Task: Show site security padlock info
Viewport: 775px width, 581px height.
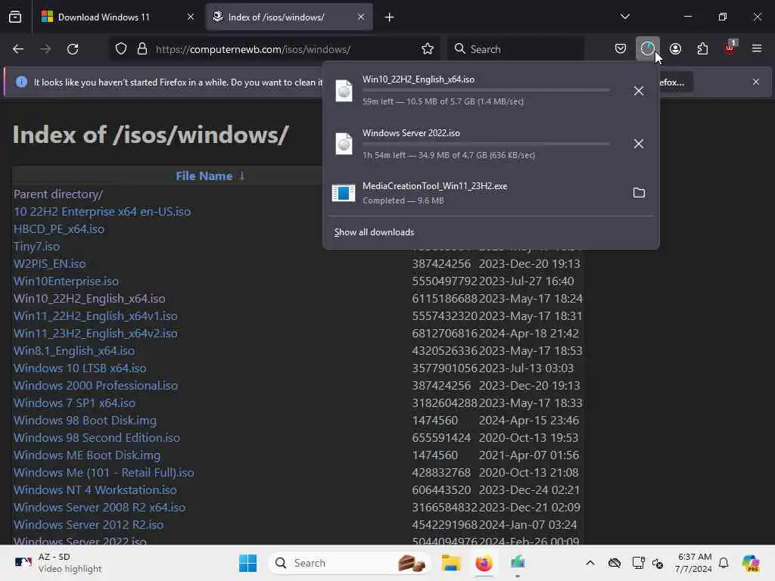Action: [142, 49]
